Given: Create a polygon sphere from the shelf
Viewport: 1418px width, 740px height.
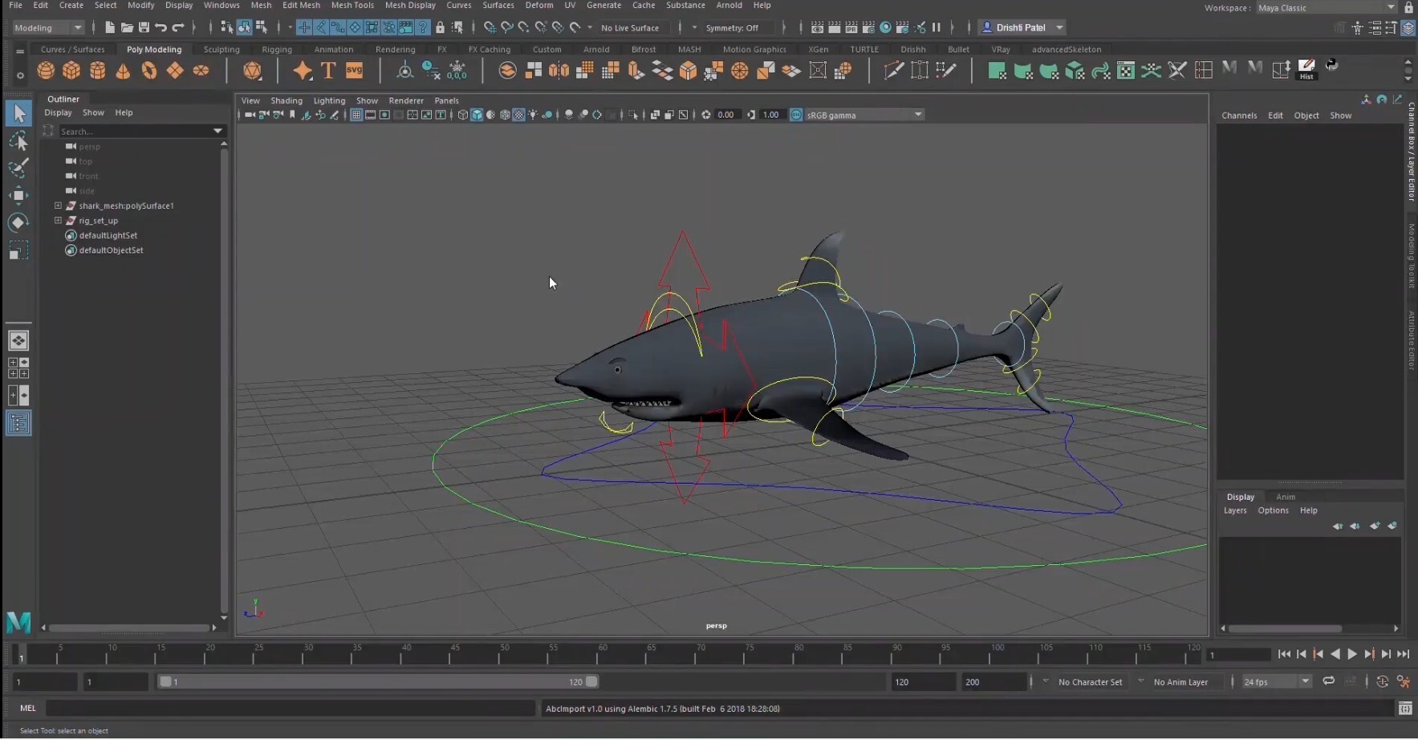Looking at the screenshot, I should click(46, 71).
